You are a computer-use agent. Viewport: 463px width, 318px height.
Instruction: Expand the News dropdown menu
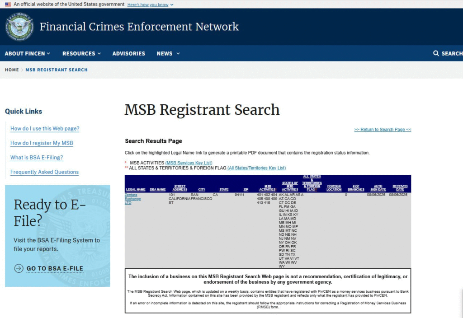tap(168, 53)
